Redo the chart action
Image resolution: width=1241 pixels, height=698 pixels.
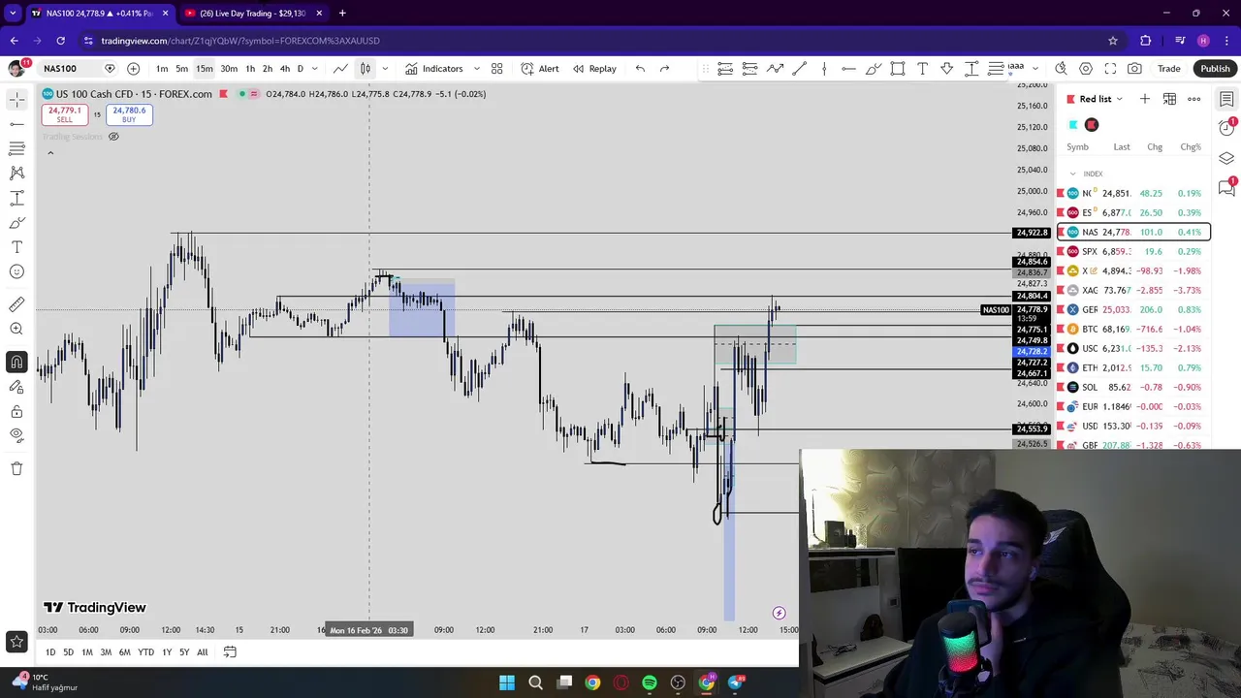pyautogui.click(x=664, y=69)
